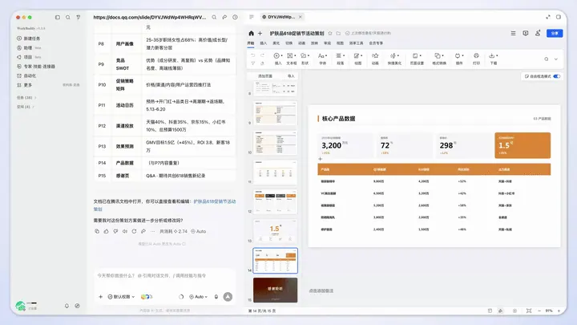The height and width of the screenshot is (325, 577).
Task: Click the blue Share button
Action: [555, 33]
